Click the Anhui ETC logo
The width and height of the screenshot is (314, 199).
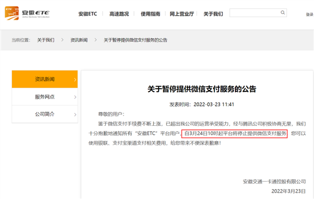(27, 13)
